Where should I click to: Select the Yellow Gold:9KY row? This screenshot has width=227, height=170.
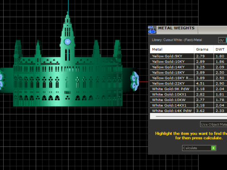188,56
